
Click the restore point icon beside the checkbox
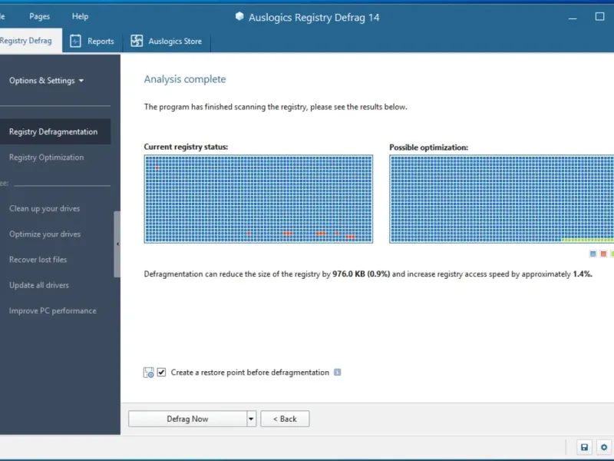coord(149,373)
